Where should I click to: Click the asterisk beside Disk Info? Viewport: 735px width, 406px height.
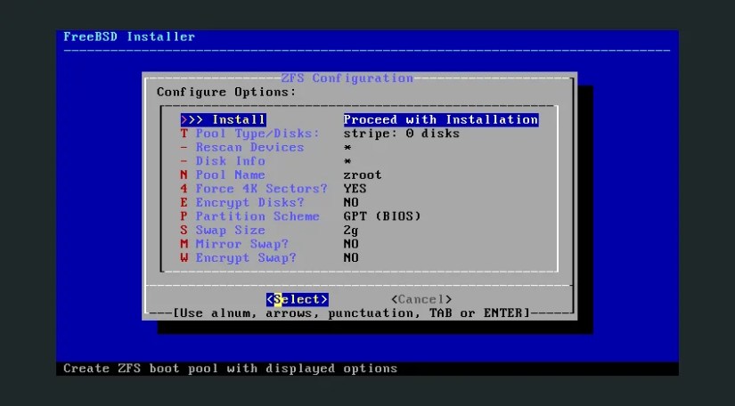(x=347, y=161)
